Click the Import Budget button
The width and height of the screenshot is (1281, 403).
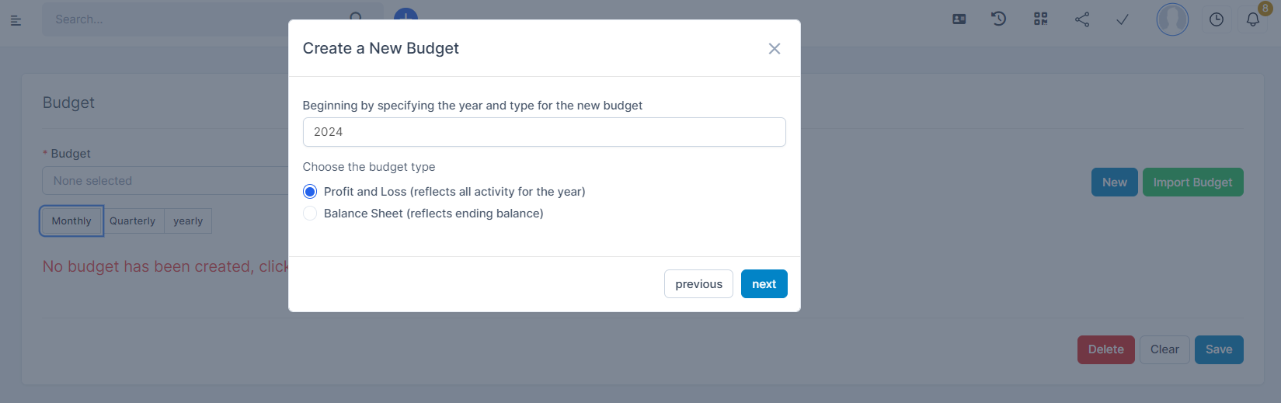point(1192,182)
